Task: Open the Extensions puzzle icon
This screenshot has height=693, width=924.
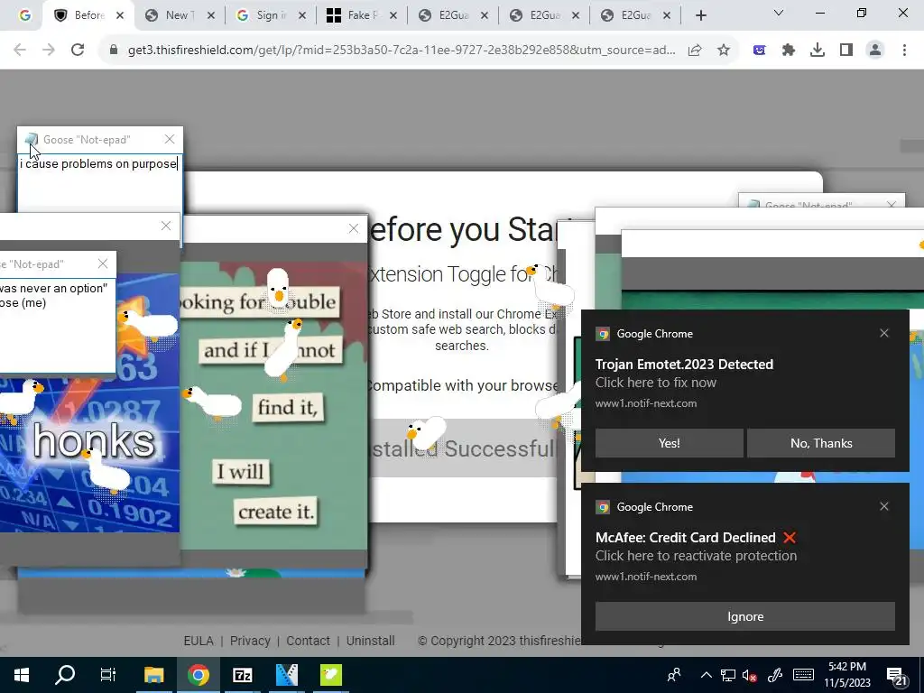Action: [x=789, y=51]
